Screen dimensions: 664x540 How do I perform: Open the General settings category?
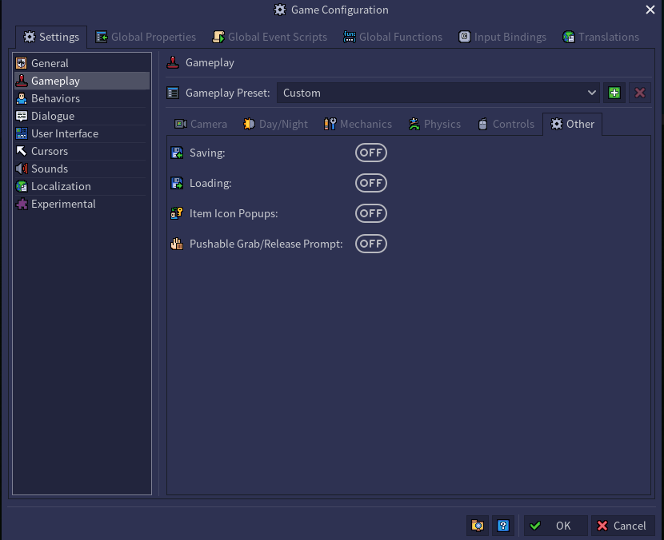coord(82,63)
